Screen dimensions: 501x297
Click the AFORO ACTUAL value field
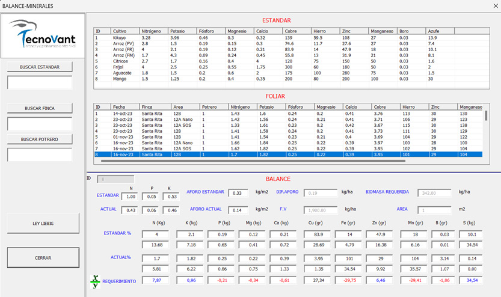pyautogui.click(x=238, y=210)
